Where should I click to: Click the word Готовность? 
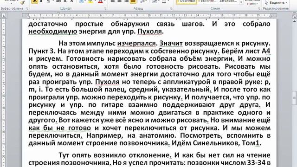85,59
